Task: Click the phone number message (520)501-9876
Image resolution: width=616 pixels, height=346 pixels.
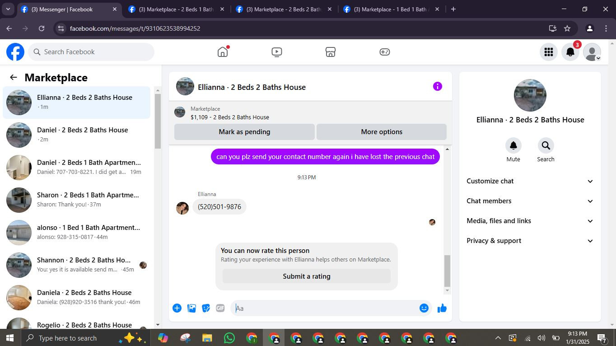Action: click(219, 207)
